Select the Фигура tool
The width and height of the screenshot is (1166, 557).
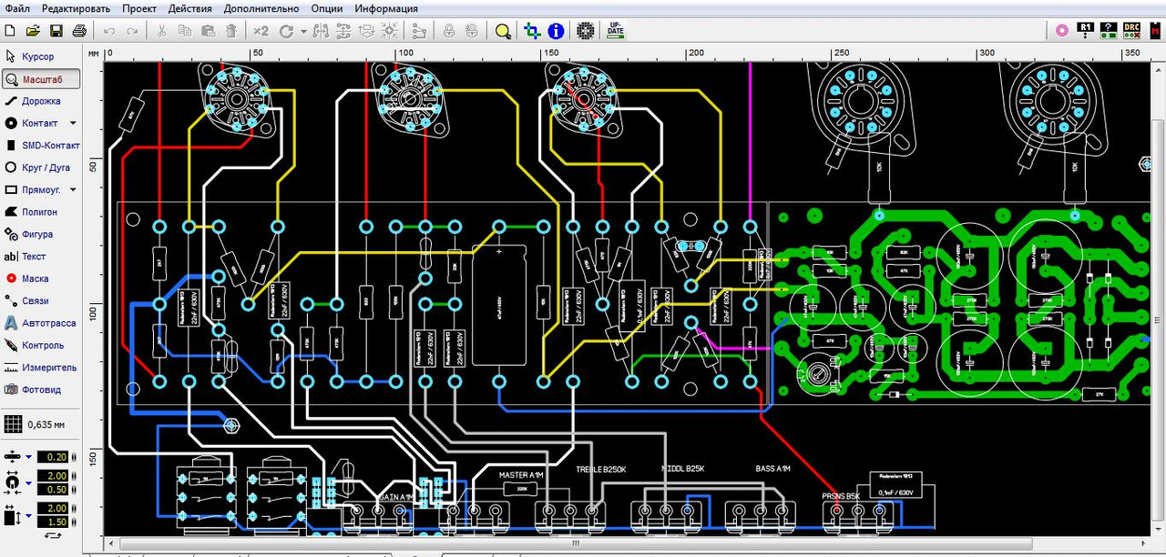[x=40, y=234]
